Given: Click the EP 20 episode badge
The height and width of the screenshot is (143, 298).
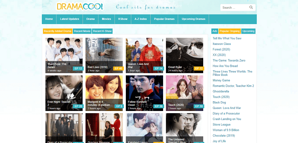Looking at the screenshot, I should click(78, 106).
